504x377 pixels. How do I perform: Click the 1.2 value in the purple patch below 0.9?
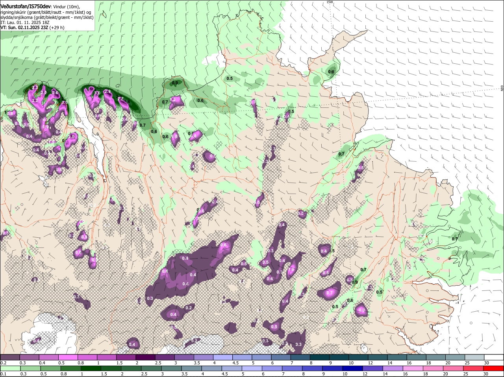click(x=172, y=100)
